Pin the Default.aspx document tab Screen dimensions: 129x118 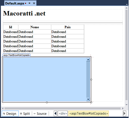(29, 3)
